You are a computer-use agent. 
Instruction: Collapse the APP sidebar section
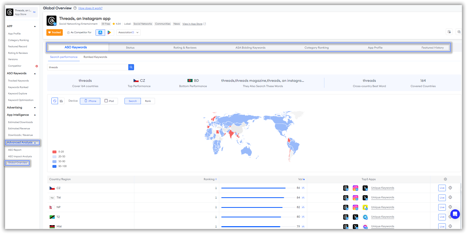[x=35, y=26]
